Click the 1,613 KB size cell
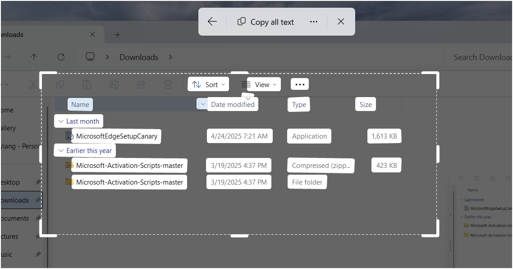The width and height of the screenshot is (513, 269). coord(384,136)
